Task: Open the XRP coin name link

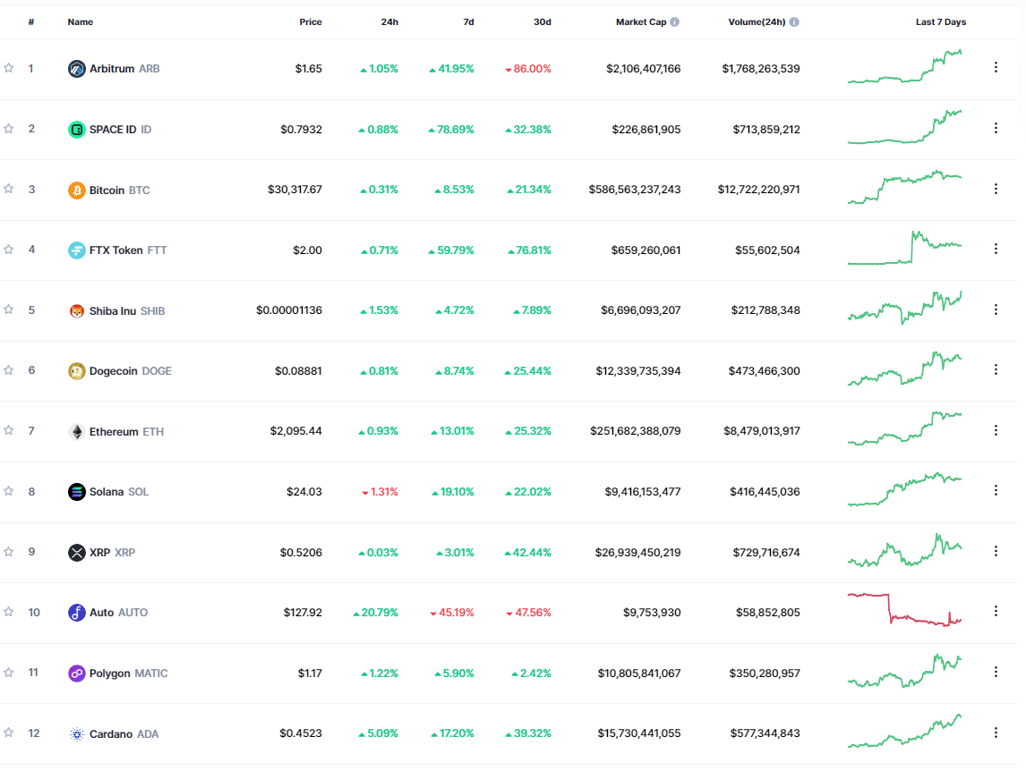Action: [x=101, y=553]
